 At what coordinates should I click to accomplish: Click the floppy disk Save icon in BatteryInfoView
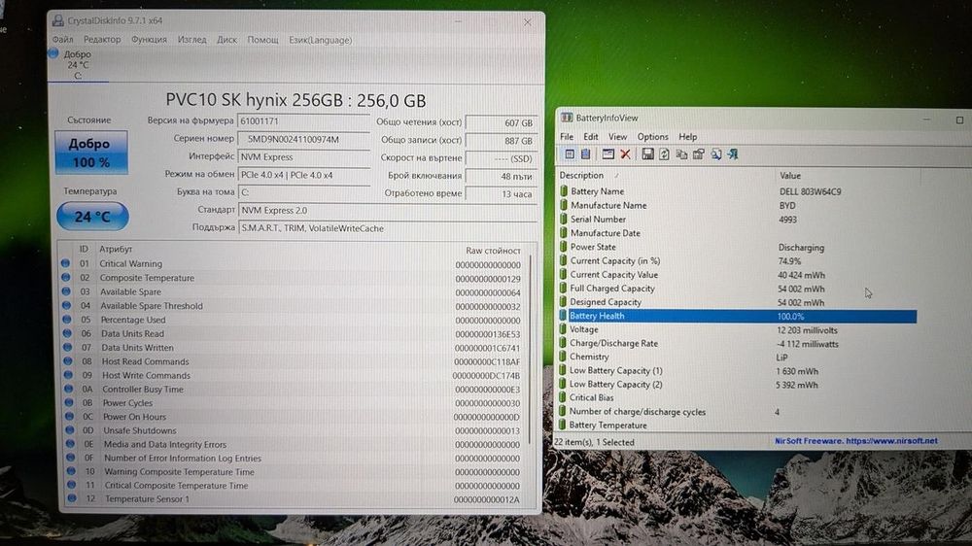coord(647,154)
